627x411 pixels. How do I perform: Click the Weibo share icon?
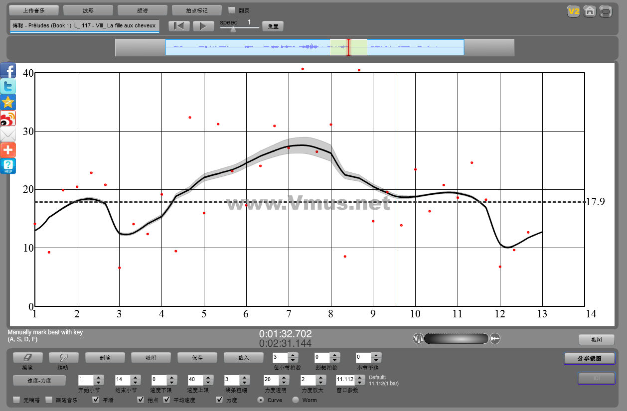pyautogui.click(x=8, y=118)
